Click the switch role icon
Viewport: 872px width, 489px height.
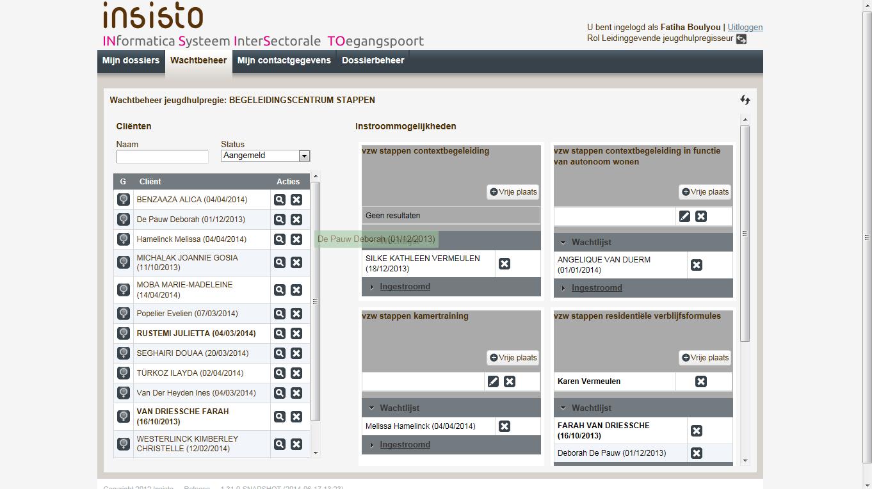coord(741,39)
